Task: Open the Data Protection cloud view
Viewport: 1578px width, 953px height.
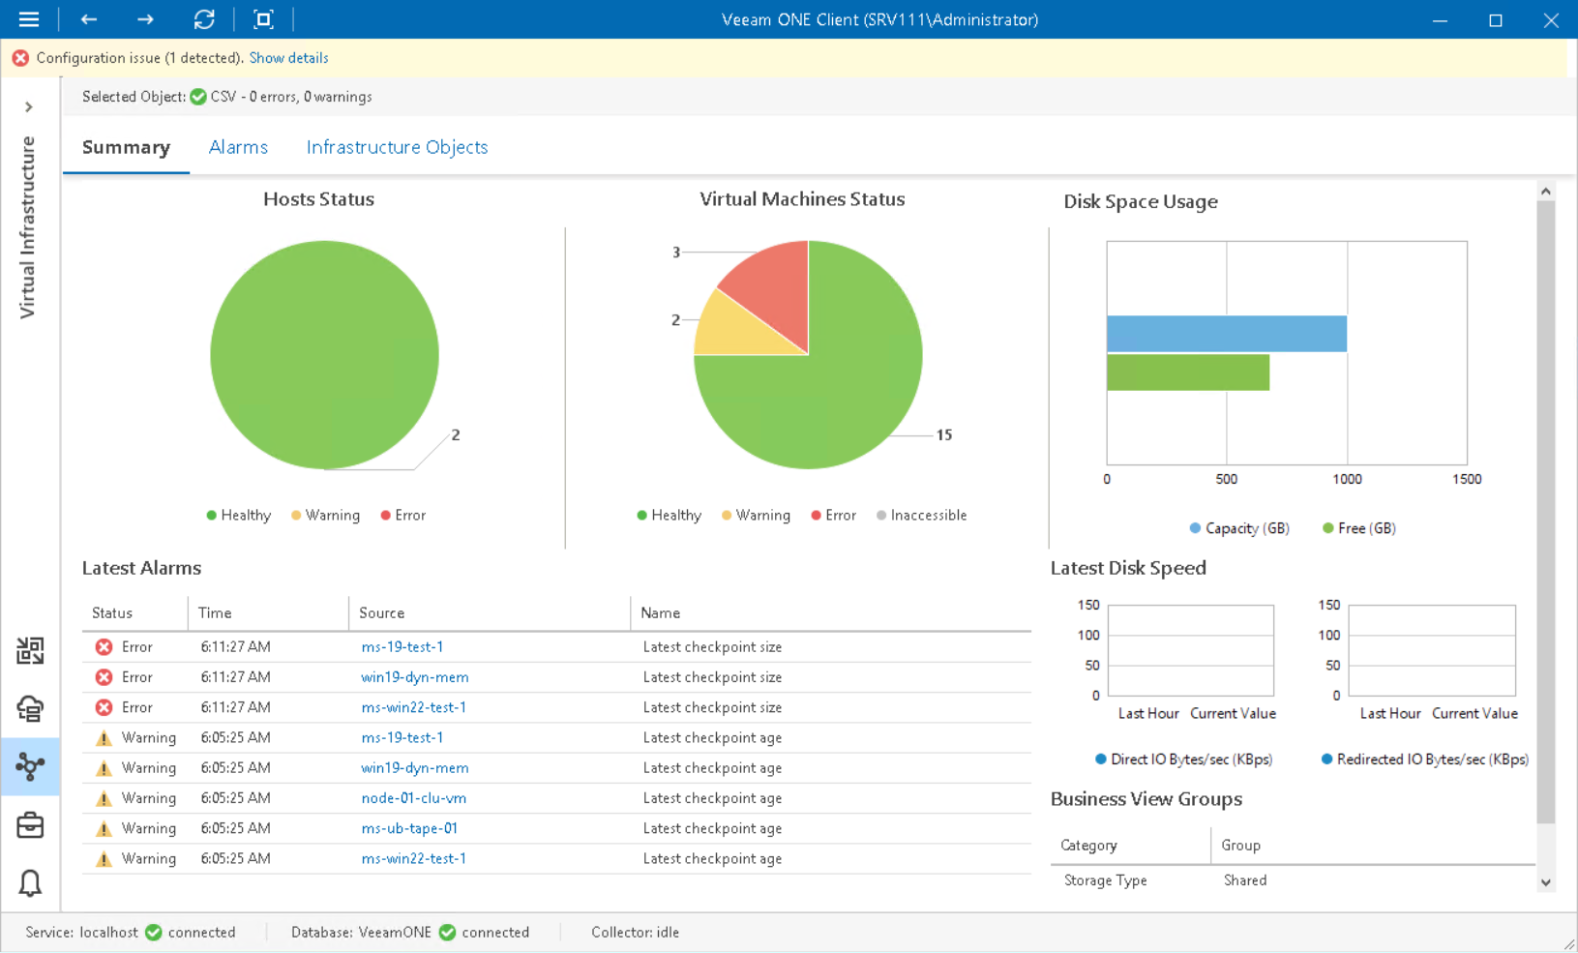Action: point(30,709)
